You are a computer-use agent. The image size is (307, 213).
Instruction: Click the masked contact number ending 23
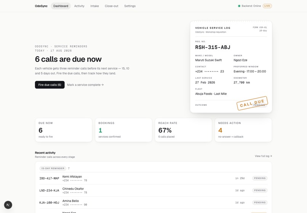coord(209,72)
